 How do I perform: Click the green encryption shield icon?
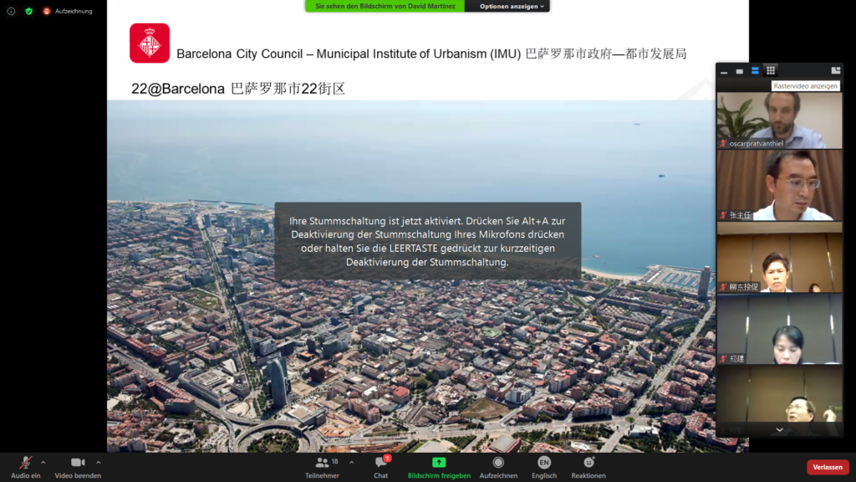pos(29,11)
